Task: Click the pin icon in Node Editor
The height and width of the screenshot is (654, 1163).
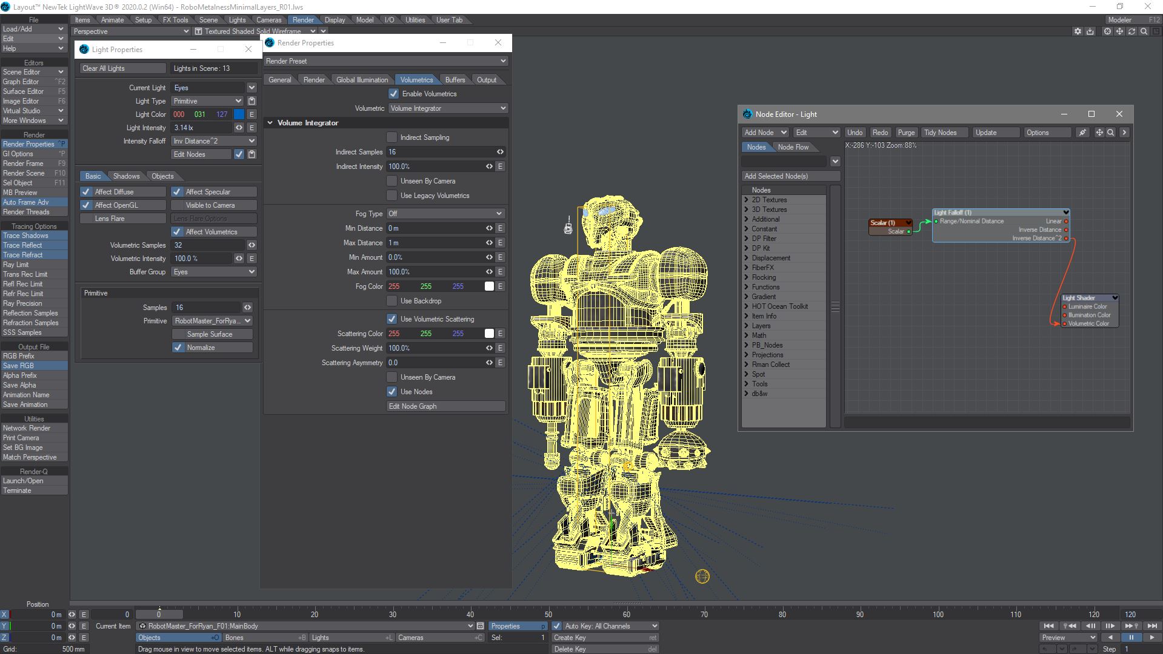Action: [1082, 133]
